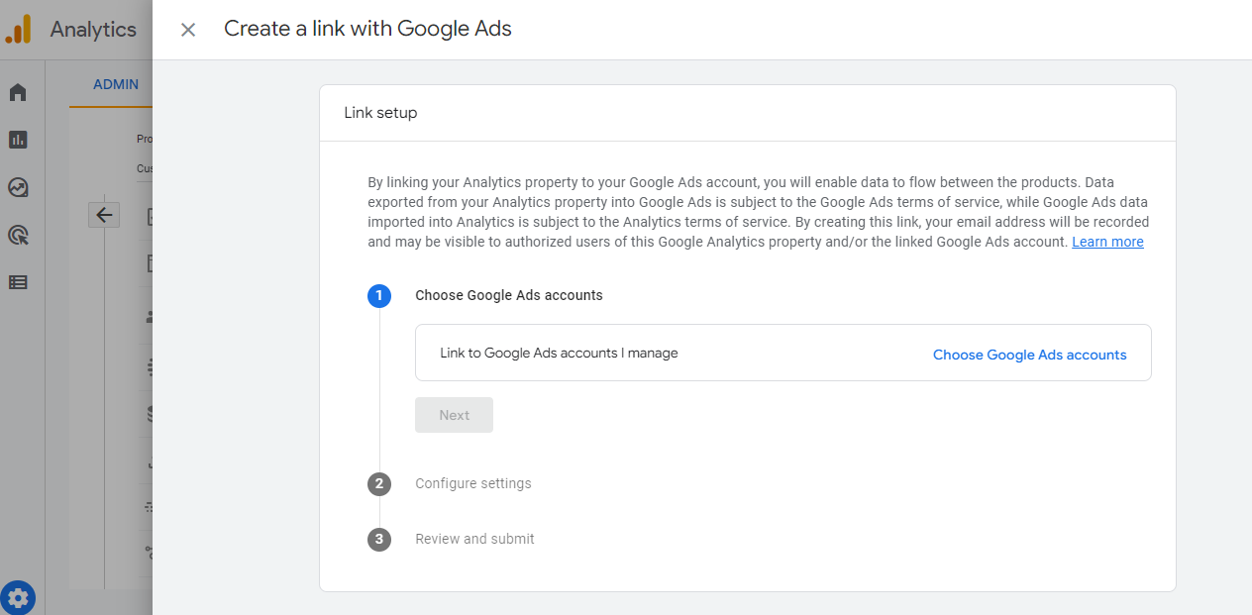Open Admin settings via the blue gear
This screenshot has height=615, width=1252.
point(18,597)
